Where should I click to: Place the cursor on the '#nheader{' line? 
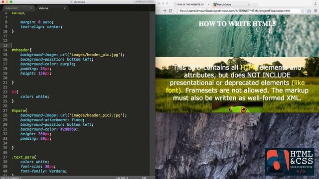21,50
